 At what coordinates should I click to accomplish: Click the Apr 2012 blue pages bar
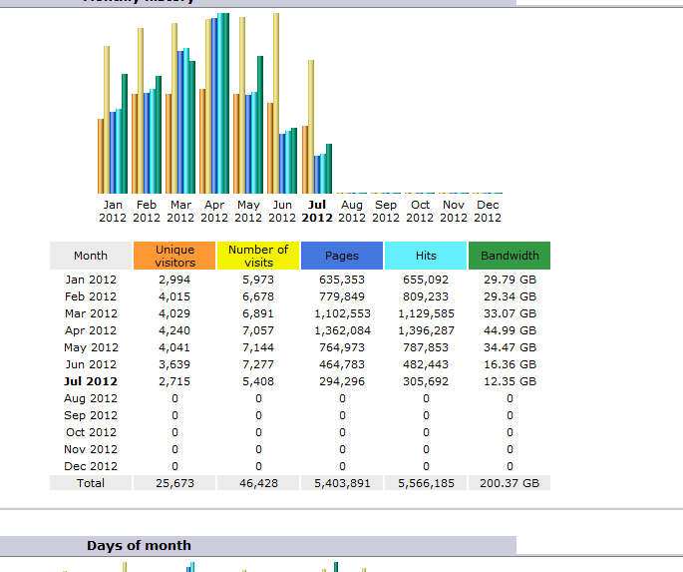(214, 106)
